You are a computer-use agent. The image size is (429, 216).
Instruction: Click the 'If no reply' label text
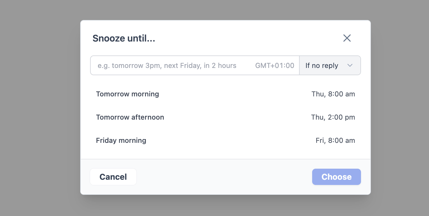tap(322, 66)
